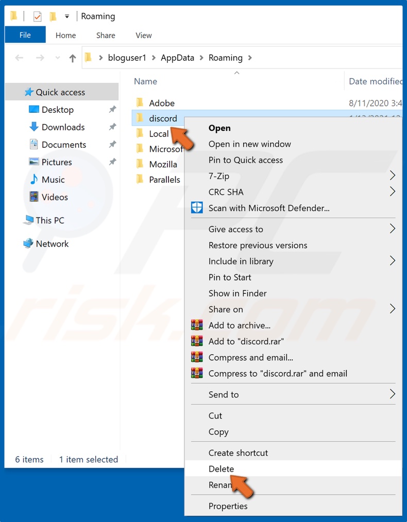Expand the Give access to submenu
This screenshot has width=407, height=522.
(293, 229)
